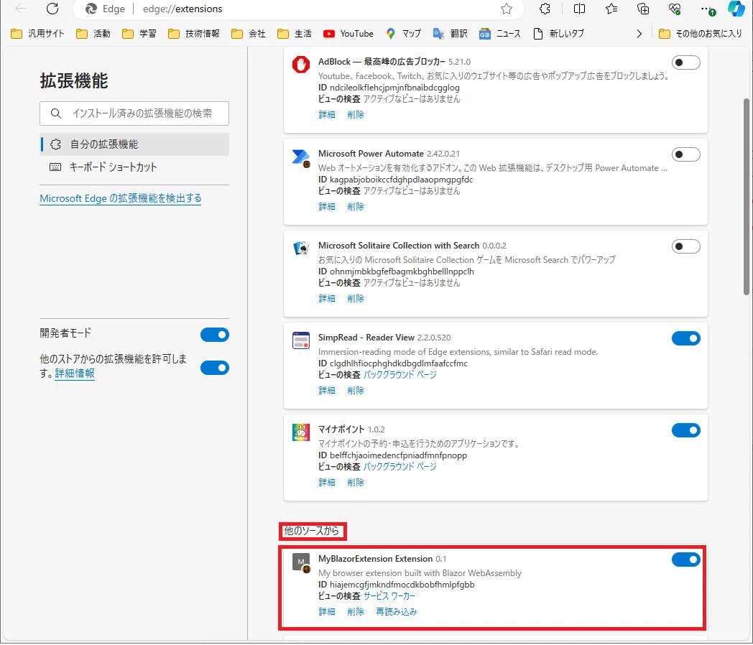Turn off 開発者モード toggle
Screen dimensions: 753x645
click(215, 335)
